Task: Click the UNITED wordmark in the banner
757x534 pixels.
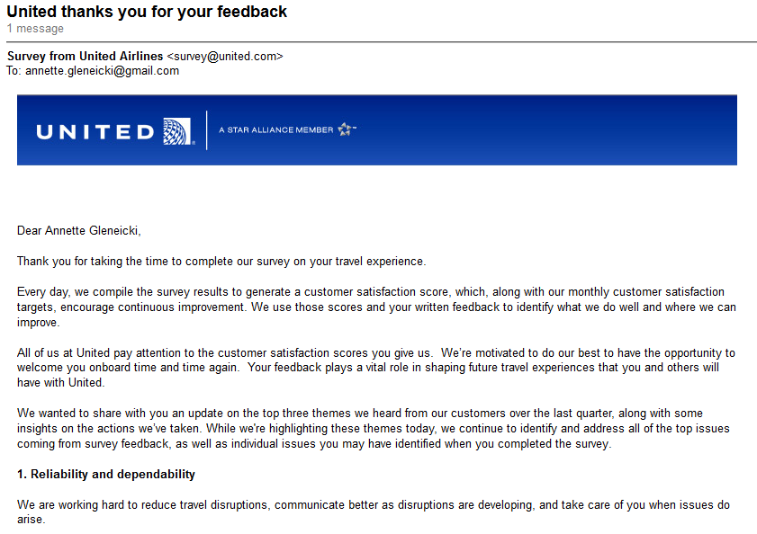Action: pyautogui.click(x=95, y=132)
